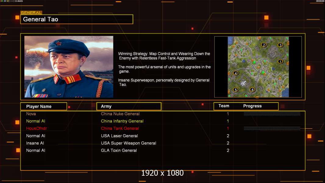Pick start position marker 3 on the map

point(280,45)
